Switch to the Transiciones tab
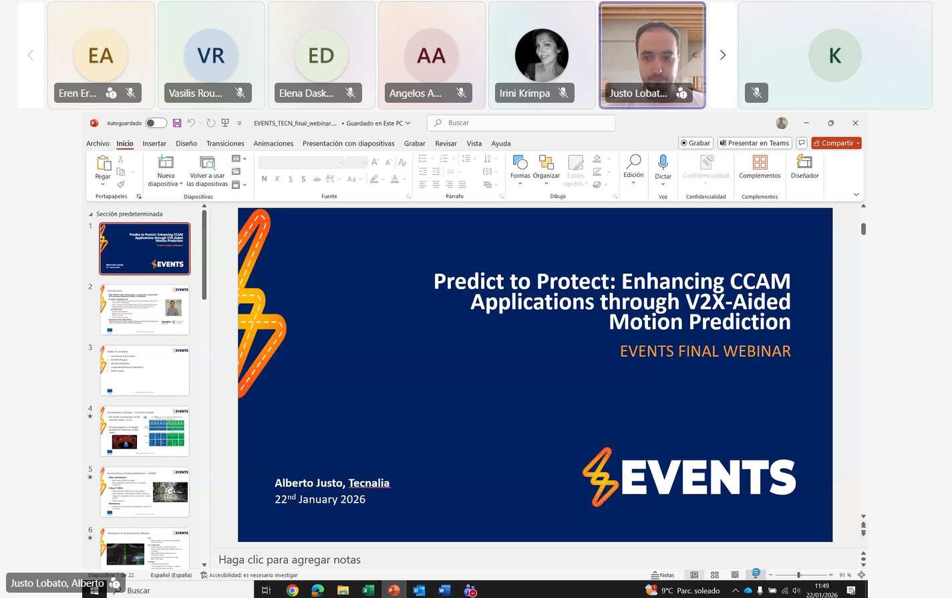This screenshot has width=952, height=598. 225,143
